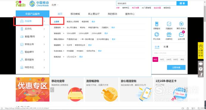Expand the 特色专区 sidebar category arrow
This screenshot has width=206, height=110.
click(44, 67)
